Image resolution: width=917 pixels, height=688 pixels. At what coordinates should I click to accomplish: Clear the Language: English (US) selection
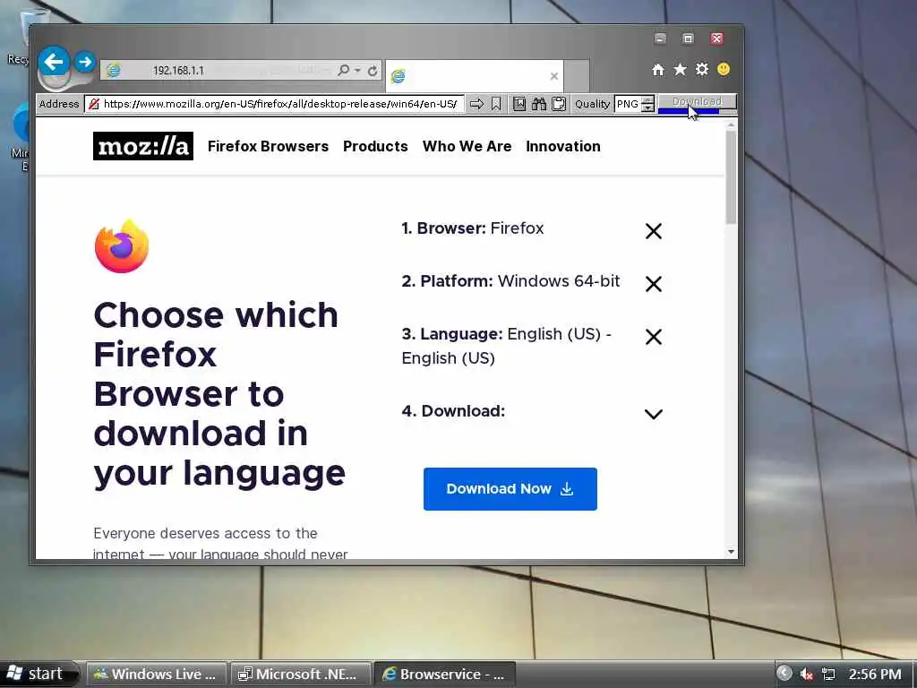click(x=653, y=337)
